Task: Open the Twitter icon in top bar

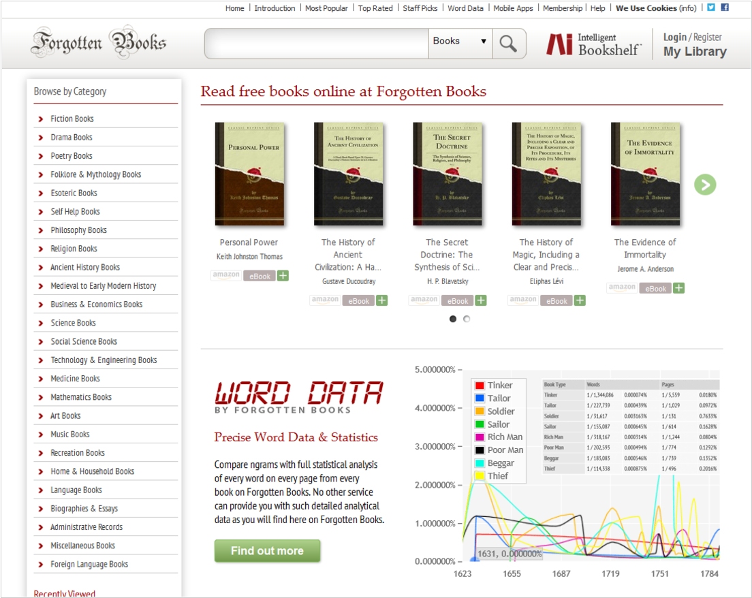Action: pyautogui.click(x=711, y=7)
